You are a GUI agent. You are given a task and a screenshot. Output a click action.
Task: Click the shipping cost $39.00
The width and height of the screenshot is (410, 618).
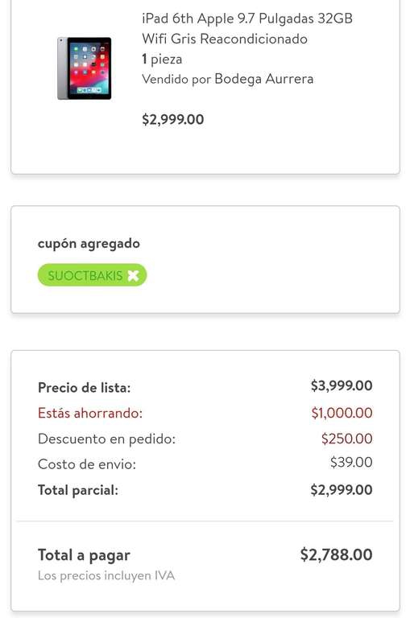[x=351, y=462]
